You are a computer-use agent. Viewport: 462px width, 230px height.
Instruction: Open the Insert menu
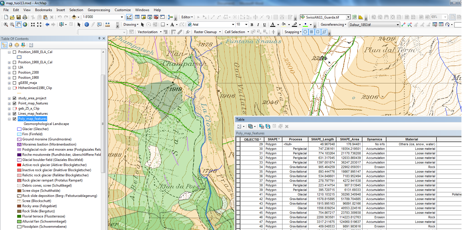pyautogui.click(x=61, y=10)
